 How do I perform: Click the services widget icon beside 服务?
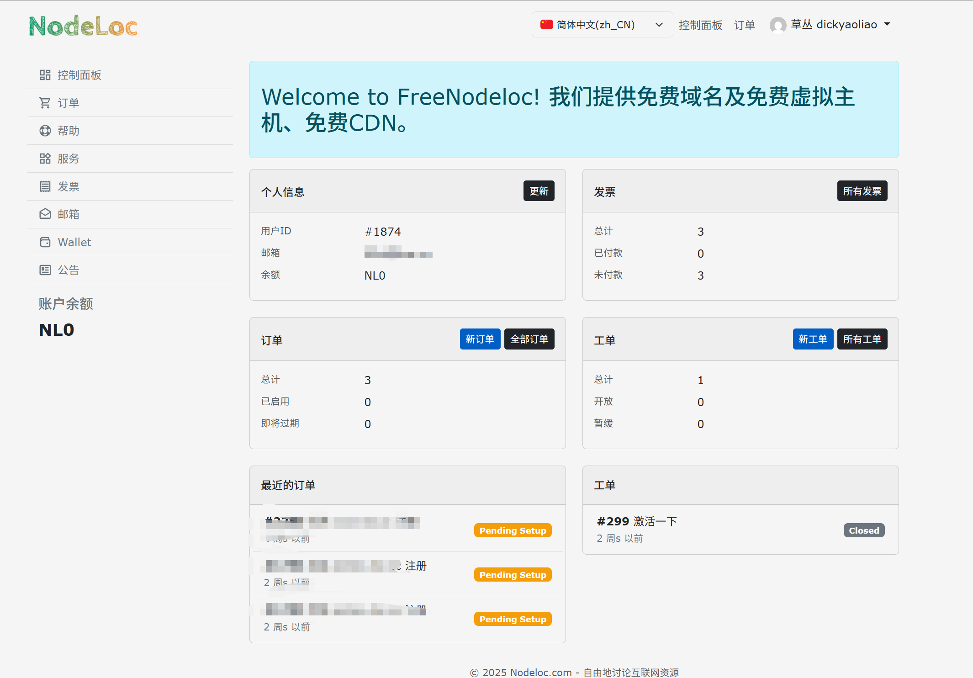coord(45,159)
